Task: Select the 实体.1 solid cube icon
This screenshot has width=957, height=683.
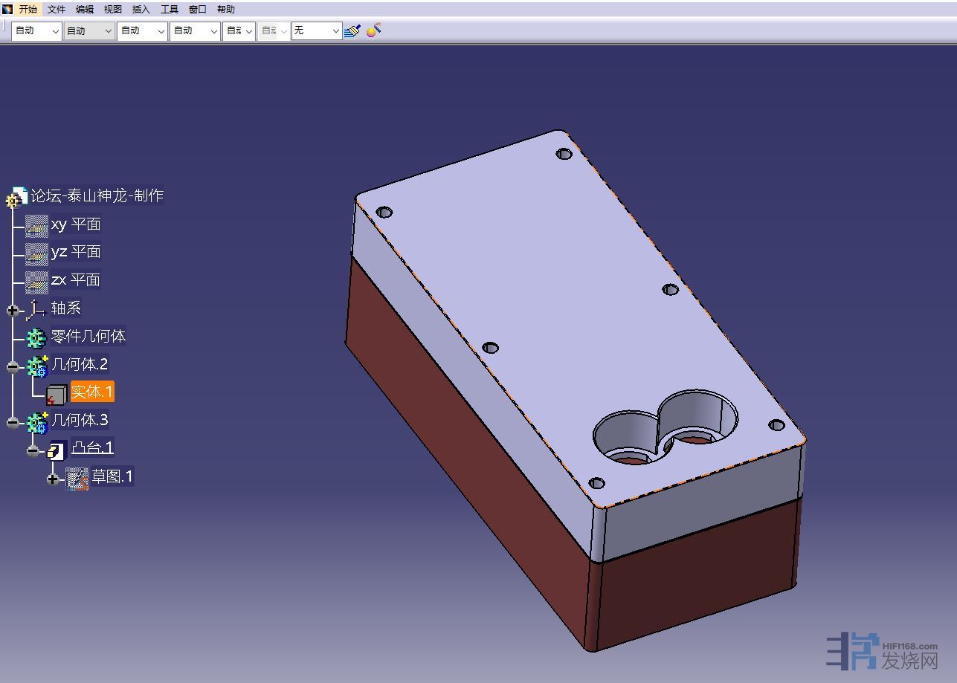Action: pos(57,395)
